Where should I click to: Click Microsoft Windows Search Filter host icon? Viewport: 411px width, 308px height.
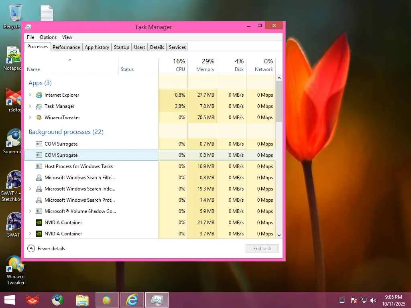39,178
